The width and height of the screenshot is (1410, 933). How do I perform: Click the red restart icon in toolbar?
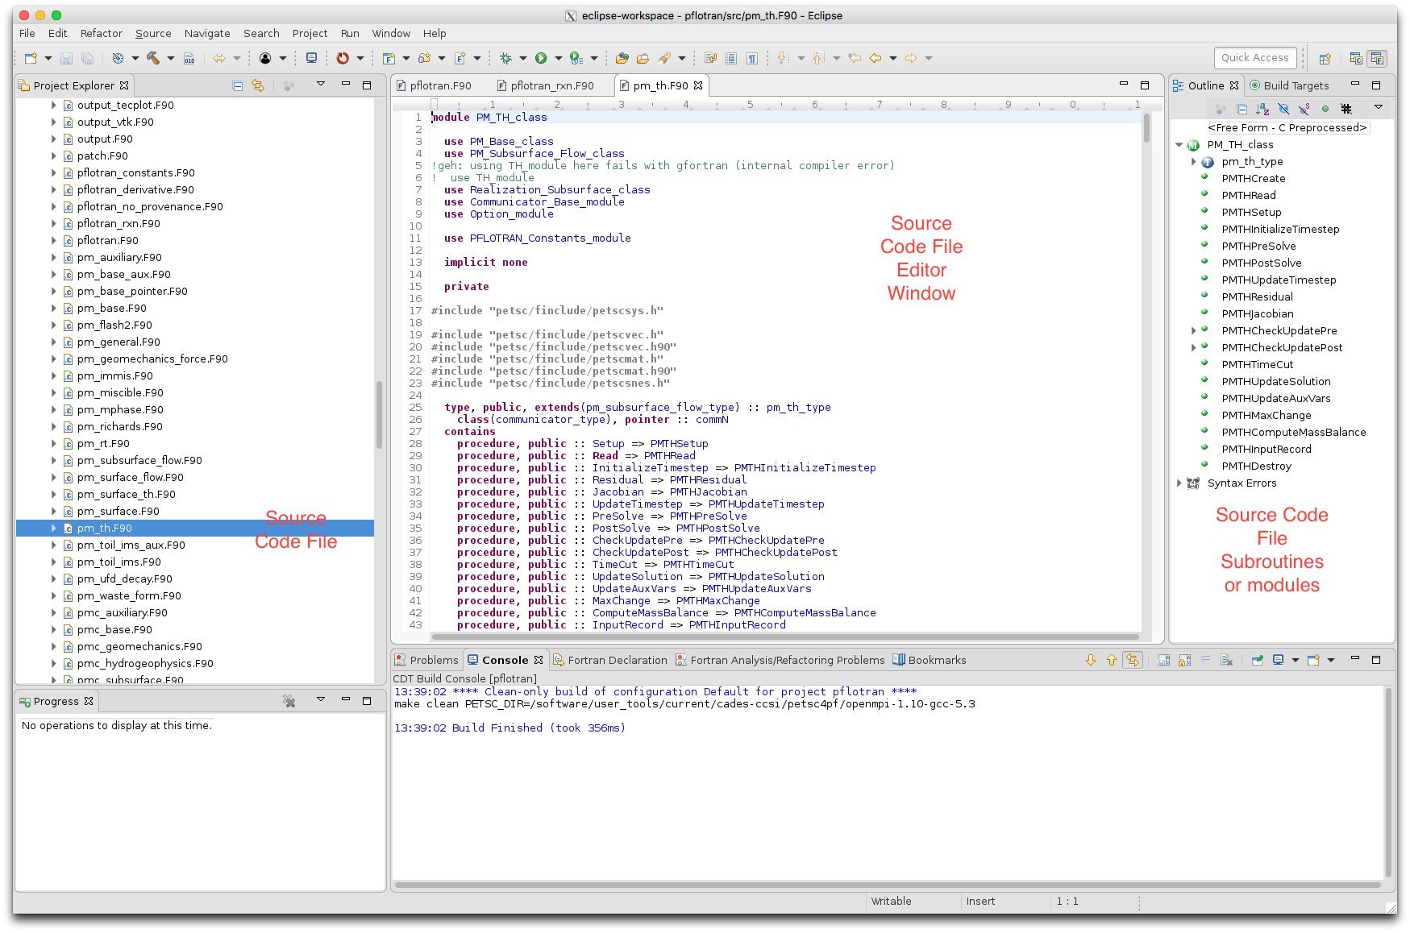click(x=343, y=58)
